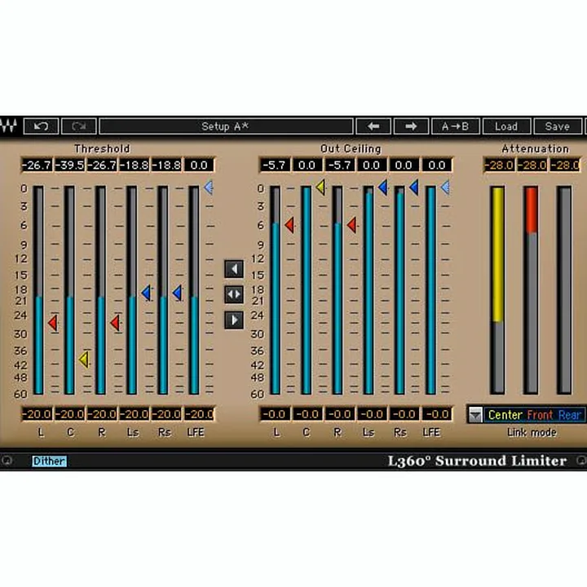This screenshot has width=587, height=587.
Task: Toggle the Dither button
Action: pos(50,461)
